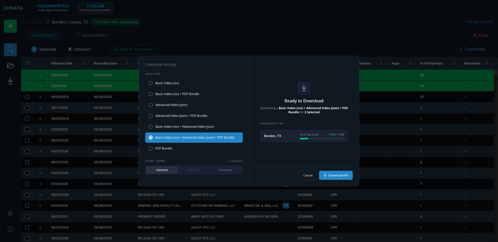Click the Download File button
Viewport: 498px width, 242px height.
[336, 175]
